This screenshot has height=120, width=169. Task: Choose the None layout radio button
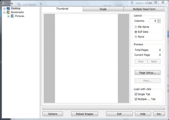136,37
